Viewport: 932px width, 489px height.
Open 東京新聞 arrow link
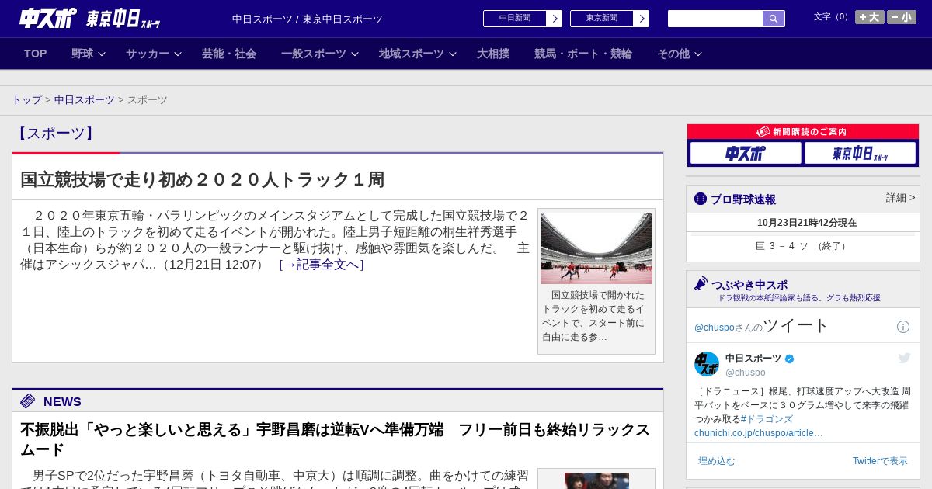pyautogui.click(x=610, y=19)
